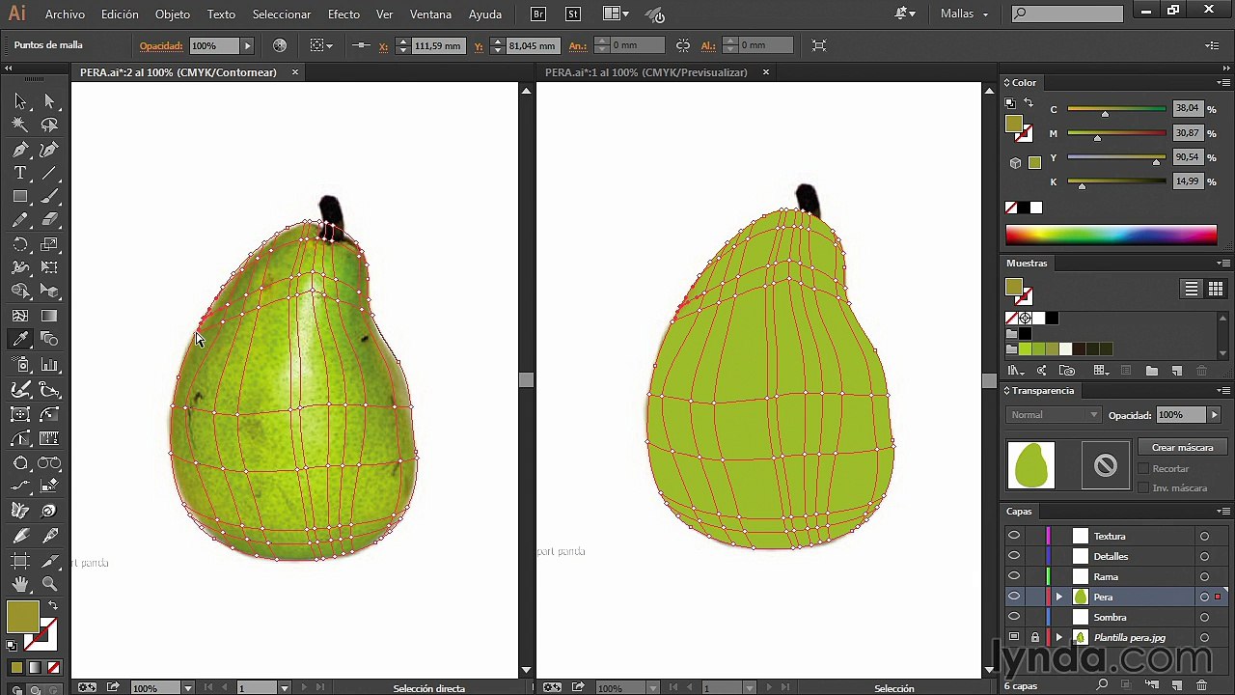Click the pear thumbnail in Transparencia panel
The image size is (1235, 695).
click(1030, 465)
